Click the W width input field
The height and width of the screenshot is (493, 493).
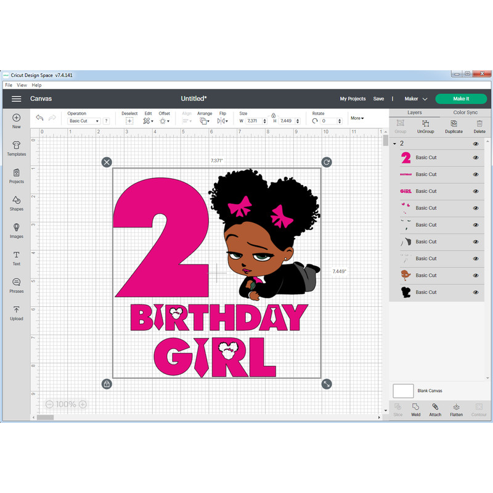pos(253,121)
